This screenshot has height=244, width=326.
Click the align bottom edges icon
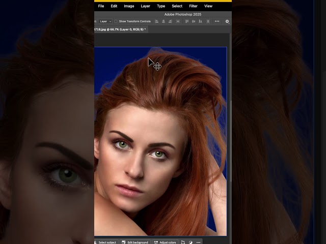pyautogui.click(x=200, y=21)
